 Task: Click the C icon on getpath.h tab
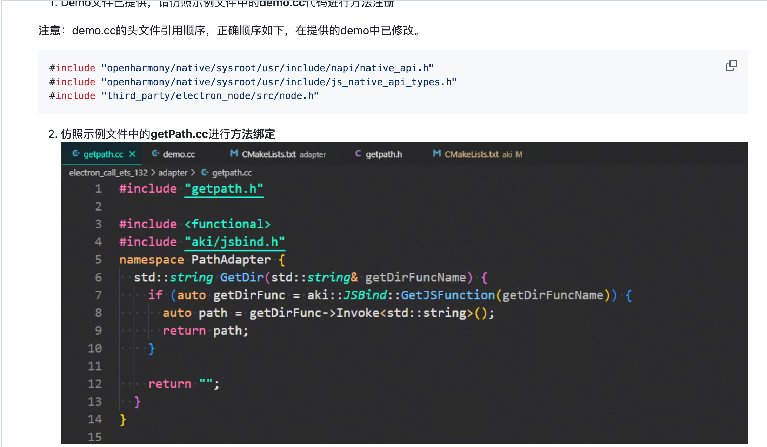point(358,154)
